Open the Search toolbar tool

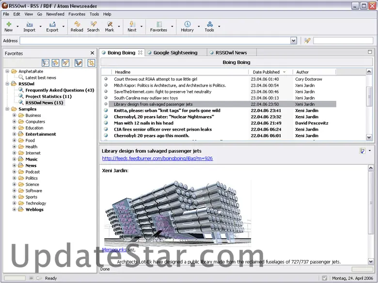point(94,27)
